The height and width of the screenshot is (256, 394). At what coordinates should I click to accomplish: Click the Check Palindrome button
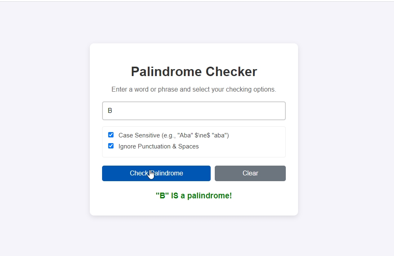(156, 173)
